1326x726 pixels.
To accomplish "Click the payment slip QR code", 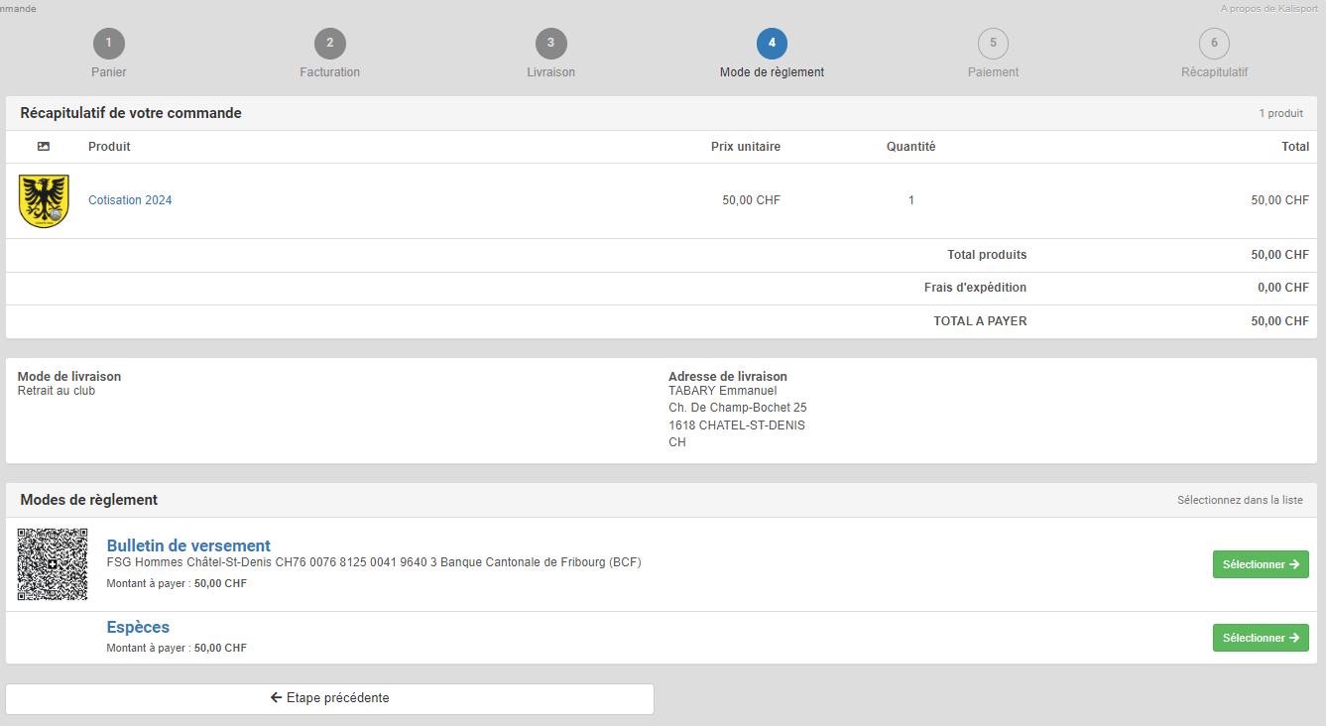I will (53, 564).
